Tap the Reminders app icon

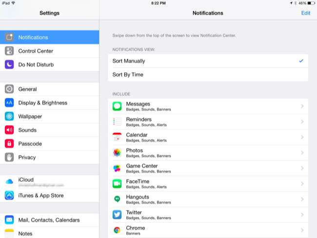coord(117,122)
